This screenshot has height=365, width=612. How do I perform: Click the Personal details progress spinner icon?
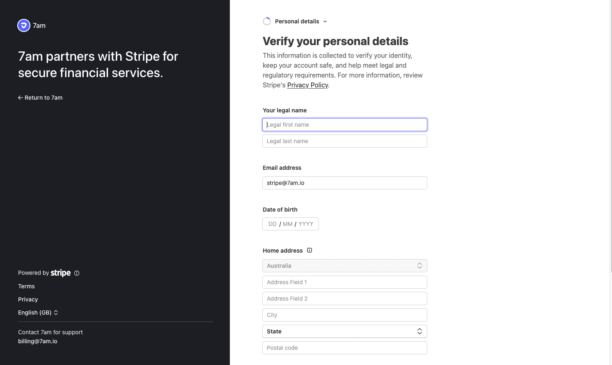pyautogui.click(x=267, y=21)
